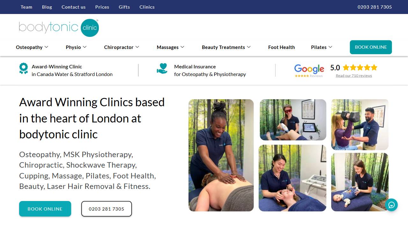Click the baby treatment photo
Image resolution: width=408 pixels, height=229 pixels.
coord(360,182)
